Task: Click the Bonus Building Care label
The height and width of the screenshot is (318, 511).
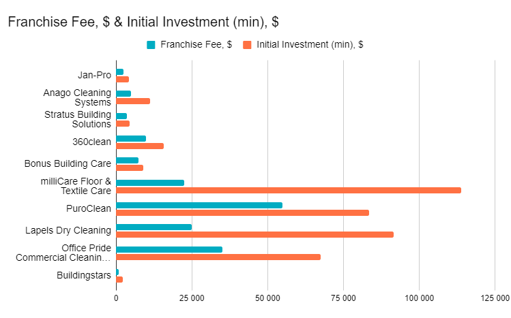Action: click(x=68, y=163)
